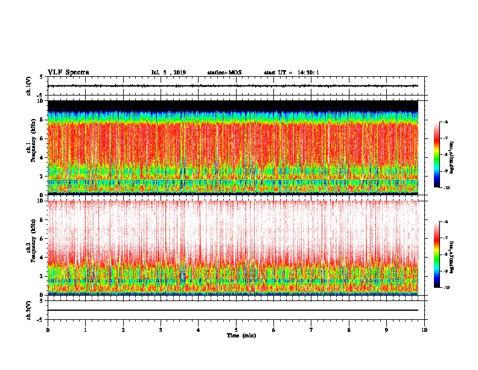The image size is (478, 370).
Task: Click inside the ch.2 spectrogram panel
Action: (x=233, y=248)
